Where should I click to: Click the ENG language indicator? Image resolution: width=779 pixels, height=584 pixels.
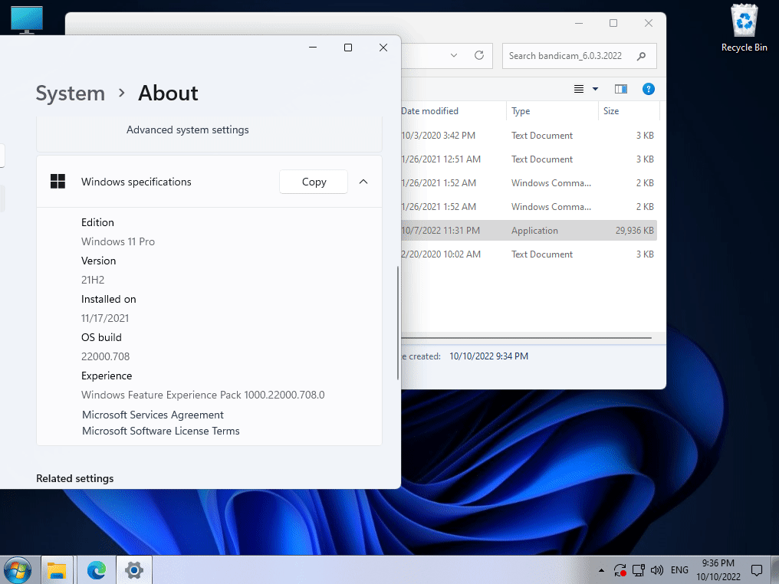679,570
